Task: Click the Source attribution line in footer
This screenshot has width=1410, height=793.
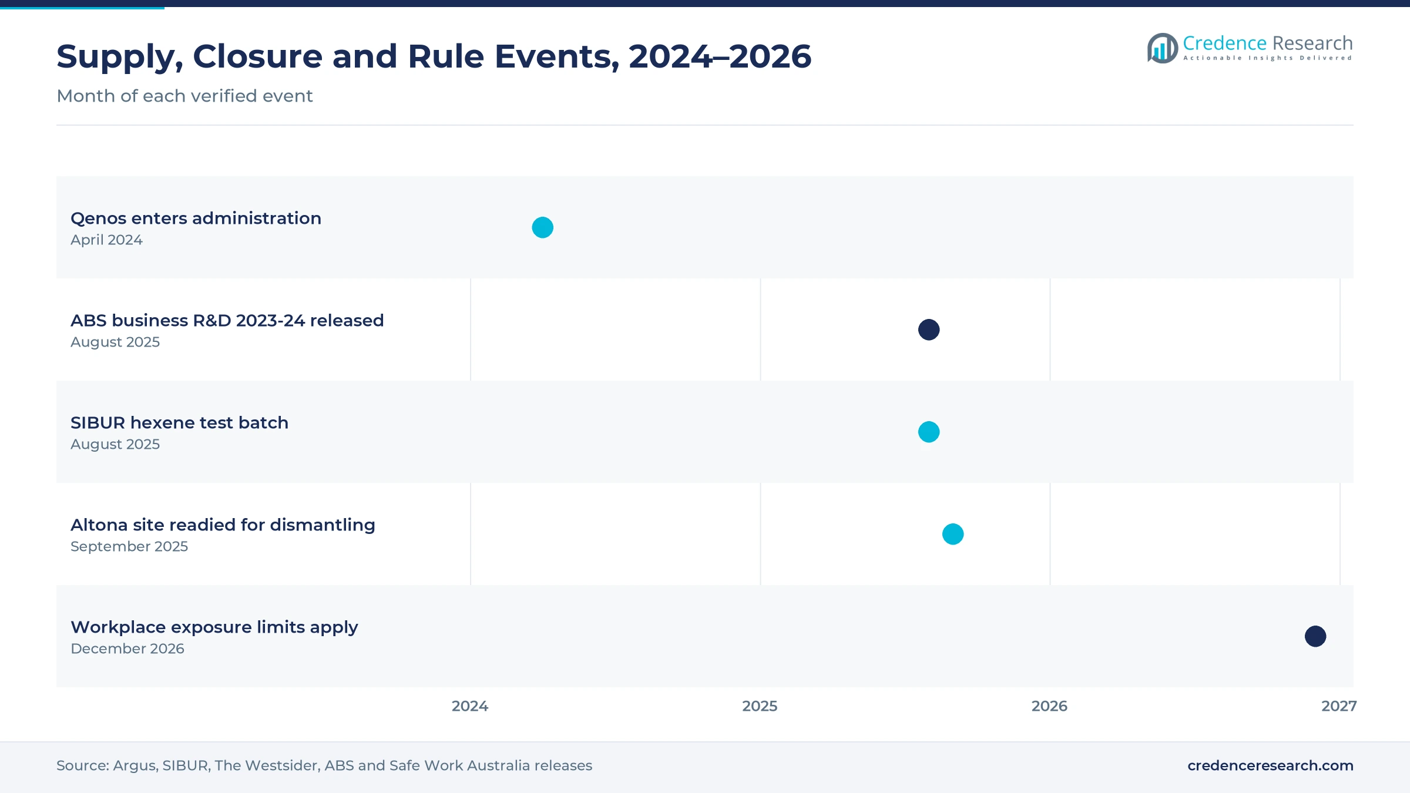Action: tap(324, 765)
